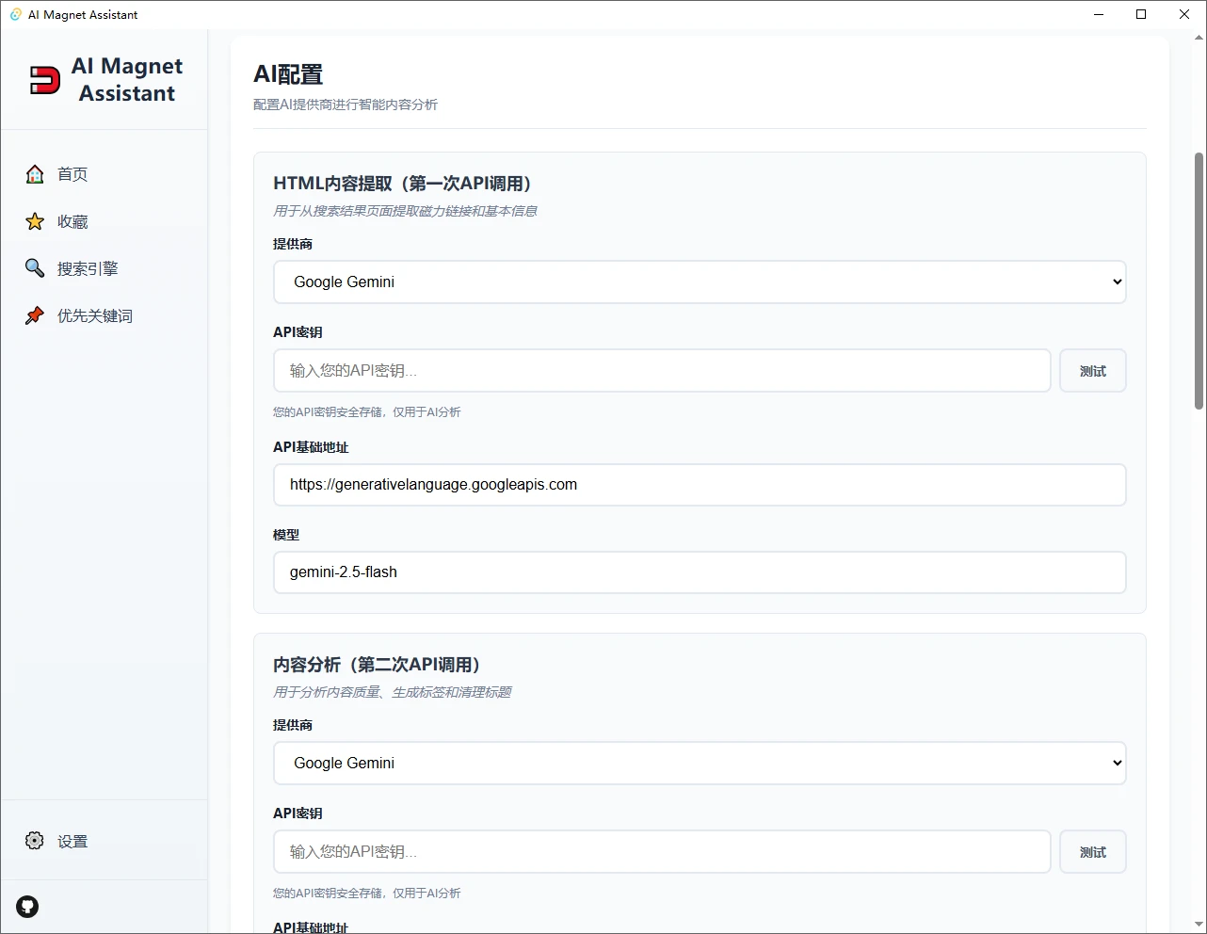
Task: Expand provider dropdown under 内容分析
Action: click(x=700, y=763)
